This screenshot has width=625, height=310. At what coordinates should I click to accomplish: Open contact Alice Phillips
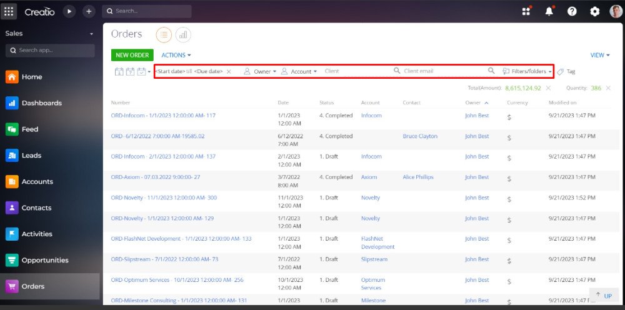(x=418, y=177)
